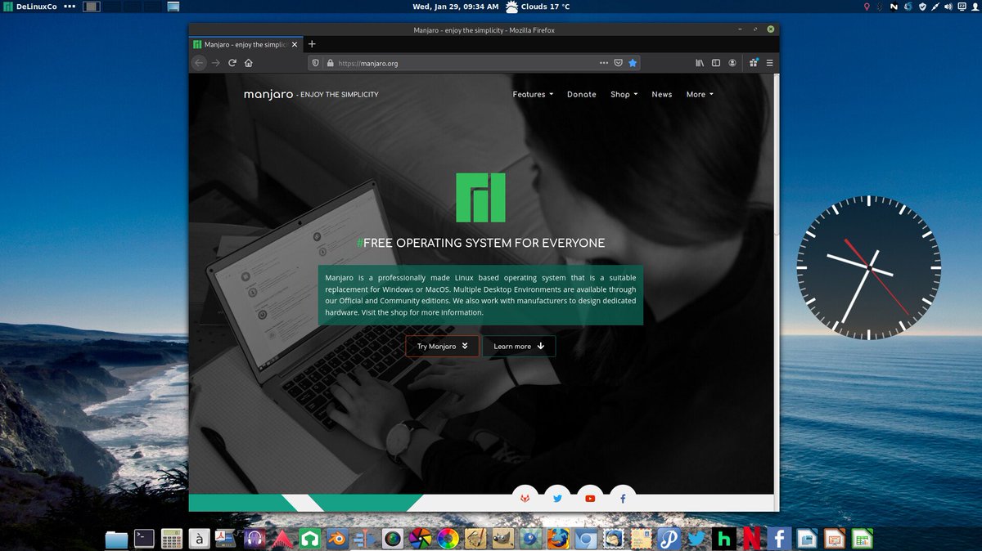The image size is (982, 551).
Task: Launch the terminal from the dock
Action: pos(144,538)
